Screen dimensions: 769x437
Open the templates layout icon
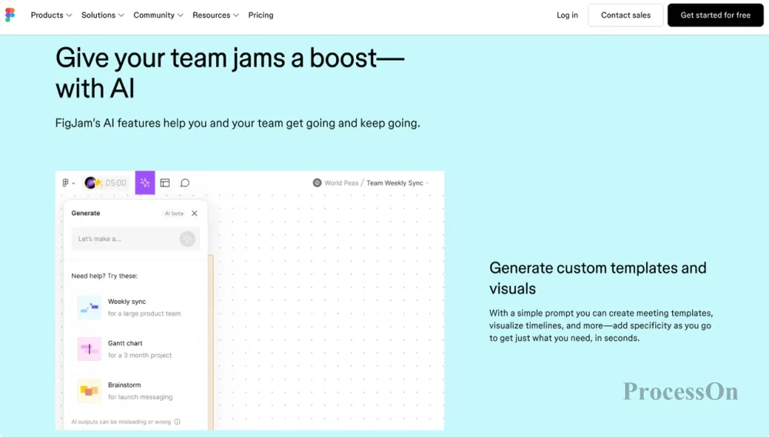(165, 183)
